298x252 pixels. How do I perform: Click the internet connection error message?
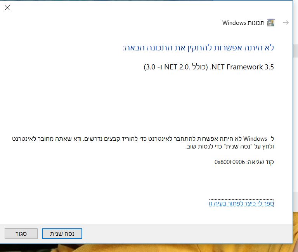point(143,142)
